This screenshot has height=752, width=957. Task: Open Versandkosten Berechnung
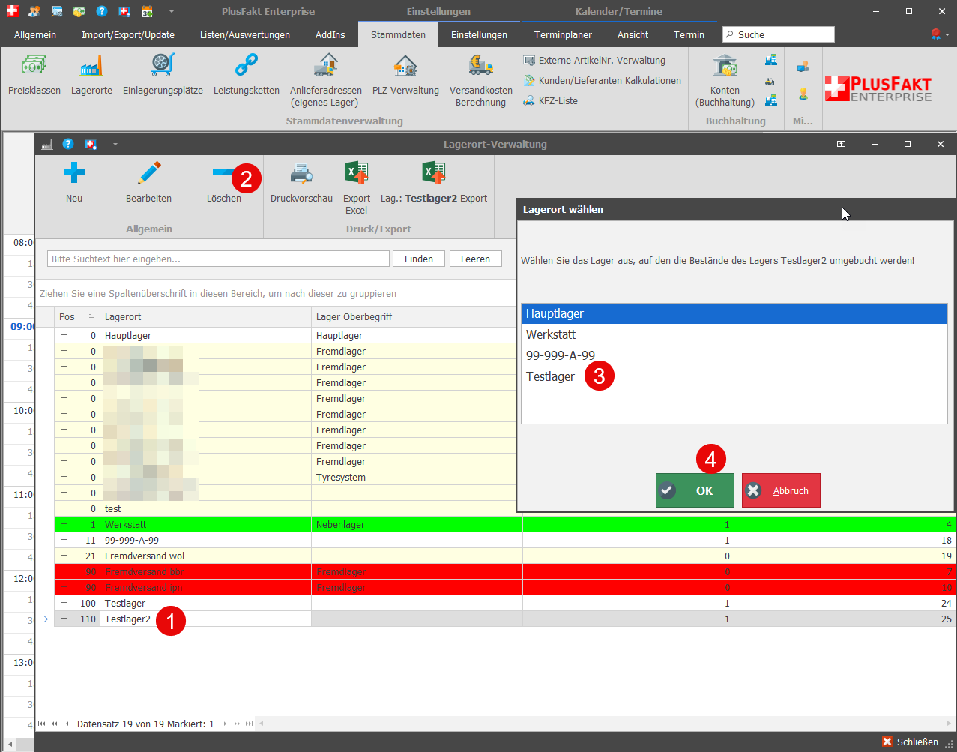(481, 81)
